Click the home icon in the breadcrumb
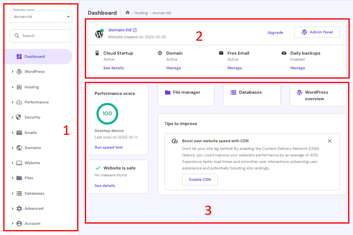The width and height of the screenshot is (353, 235). click(x=128, y=13)
